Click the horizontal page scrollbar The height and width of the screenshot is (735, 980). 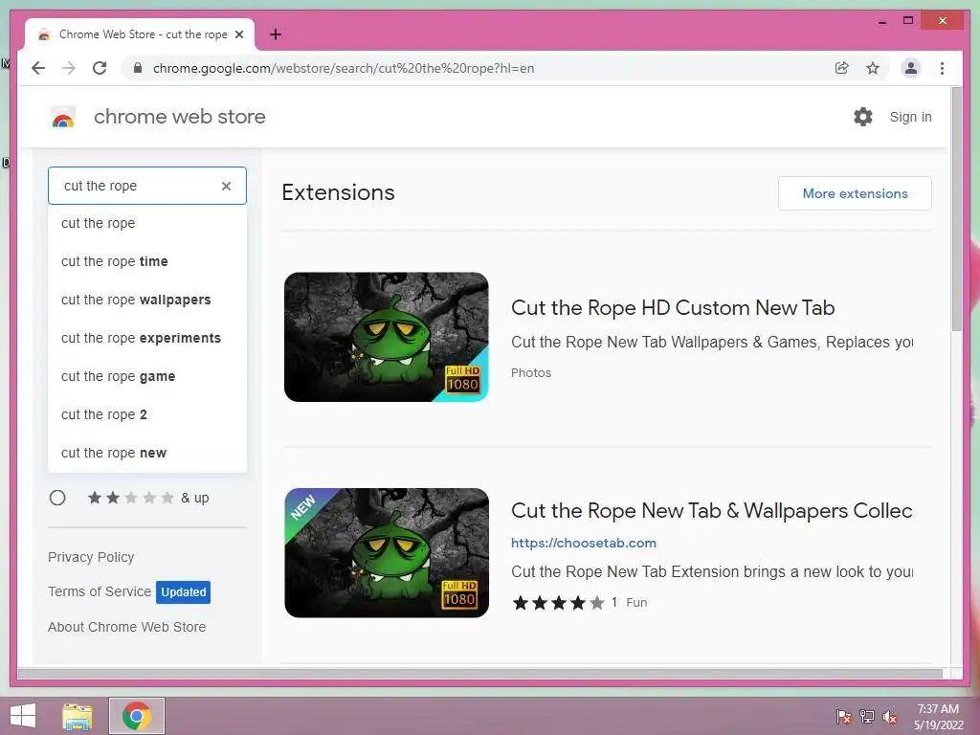coord(480,674)
